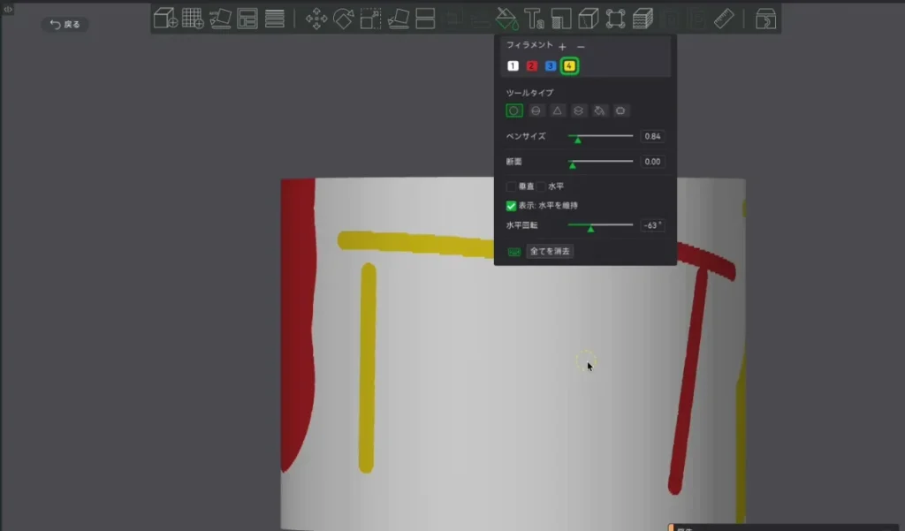905x531 pixels.
Task: Click the Assembly view icon
Action: pyautogui.click(x=765, y=19)
